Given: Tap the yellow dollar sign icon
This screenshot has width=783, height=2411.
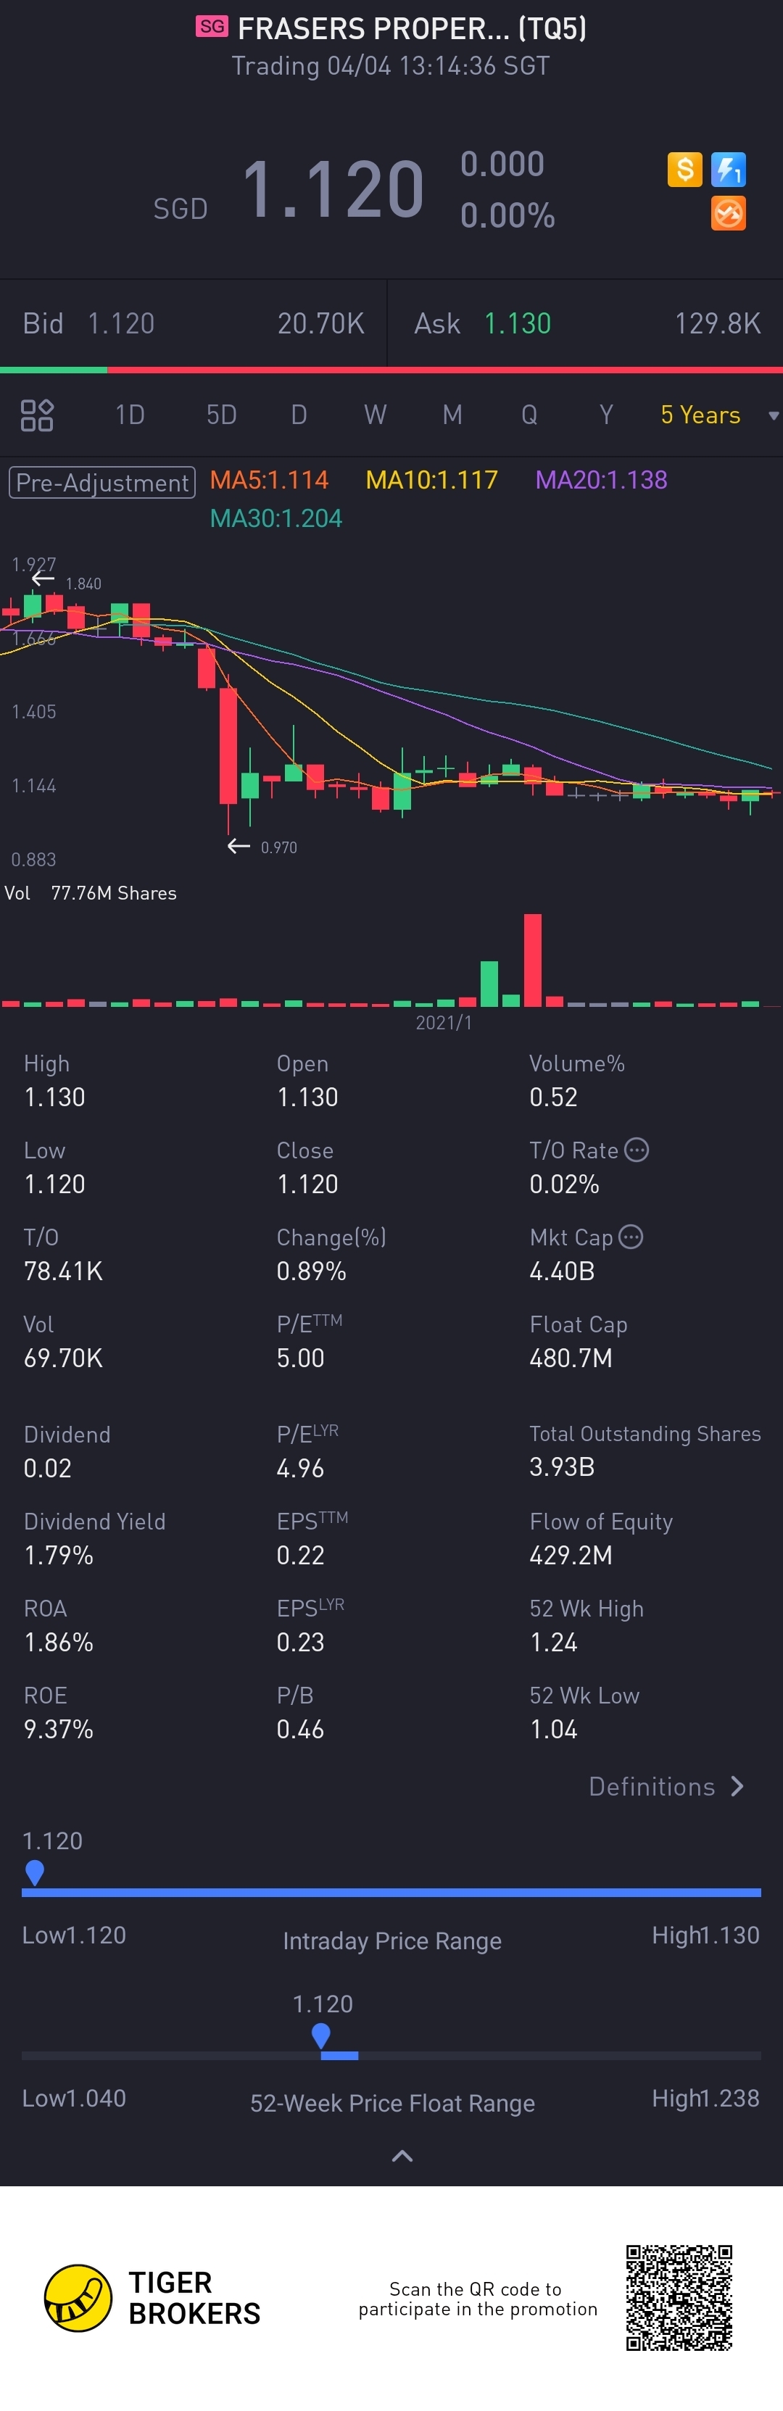Looking at the screenshot, I should point(684,170).
